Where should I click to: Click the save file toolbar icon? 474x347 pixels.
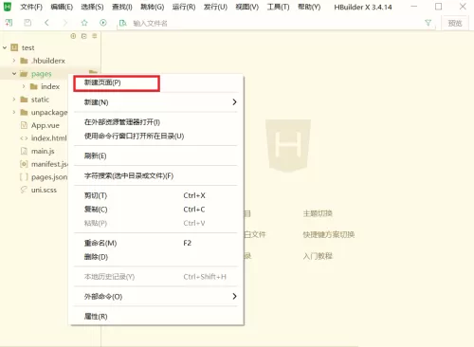[x=27, y=23]
